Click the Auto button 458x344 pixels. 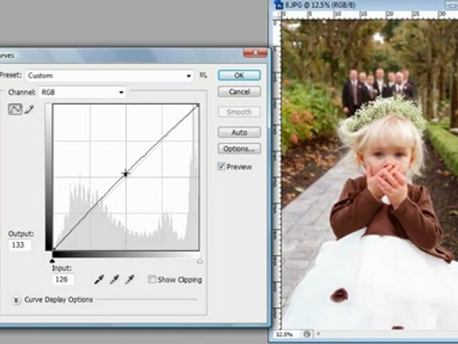point(239,132)
